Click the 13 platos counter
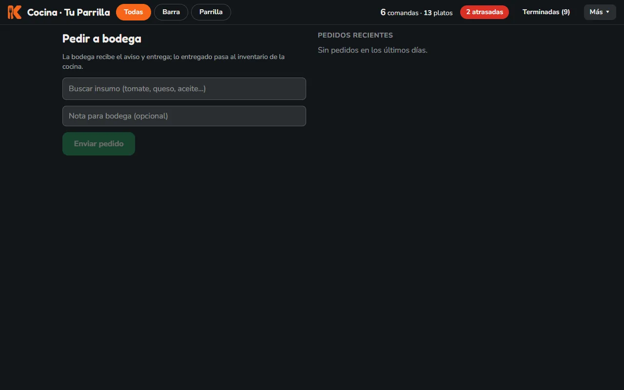Image resolution: width=624 pixels, height=390 pixels. click(x=438, y=13)
